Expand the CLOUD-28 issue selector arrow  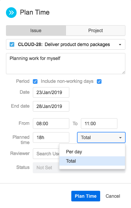[x=120, y=45]
